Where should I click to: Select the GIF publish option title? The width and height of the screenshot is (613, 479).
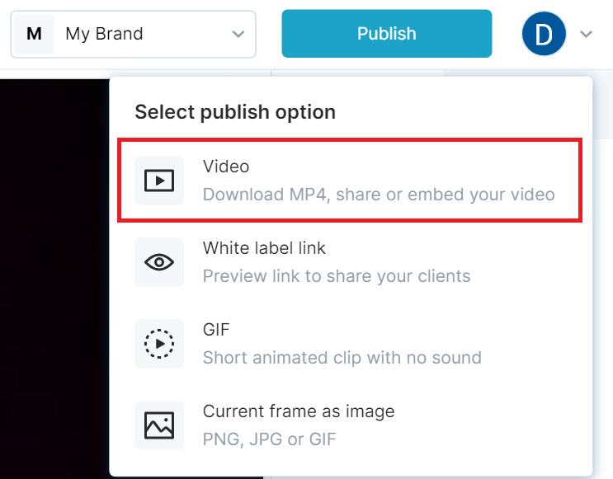tap(216, 330)
